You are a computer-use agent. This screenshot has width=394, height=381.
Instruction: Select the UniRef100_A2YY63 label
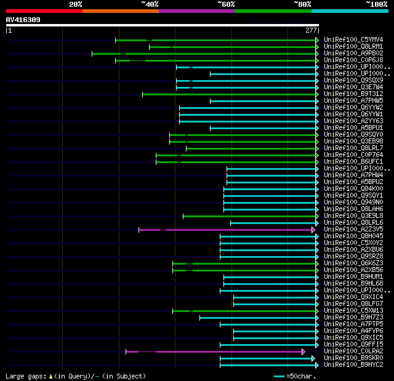tap(353, 121)
